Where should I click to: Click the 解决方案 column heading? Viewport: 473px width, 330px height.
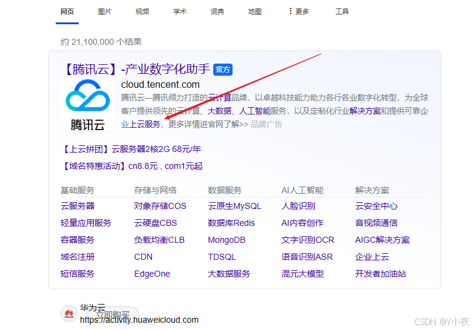pos(372,190)
